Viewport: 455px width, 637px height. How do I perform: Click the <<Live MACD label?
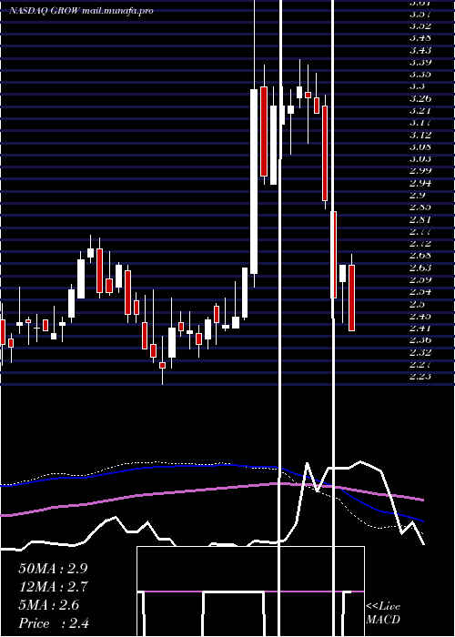point(383,612)
